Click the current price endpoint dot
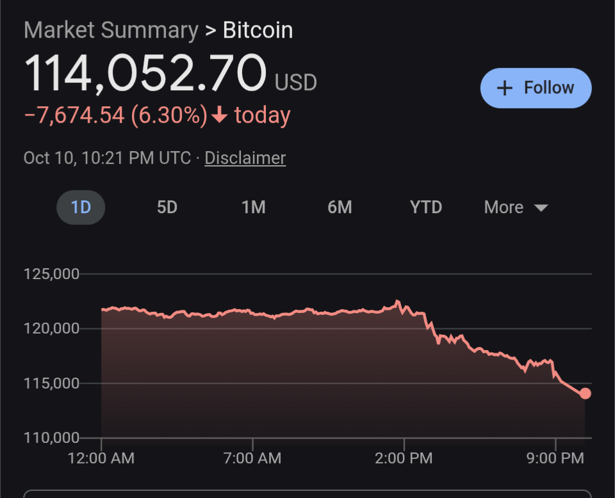Viewport: 615px width, 498px height. pos(585,393)
